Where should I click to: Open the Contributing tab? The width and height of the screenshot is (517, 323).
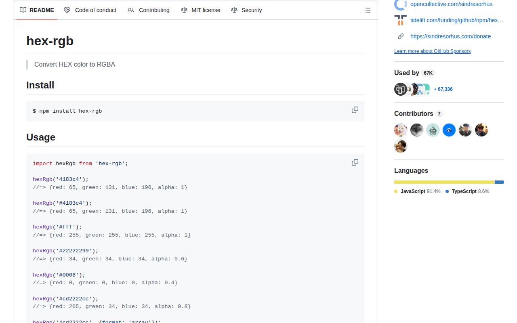coord(148,10)
